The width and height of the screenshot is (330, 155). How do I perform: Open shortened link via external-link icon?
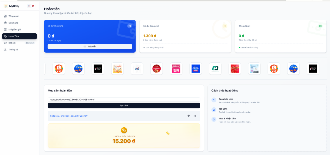point(195,116)
